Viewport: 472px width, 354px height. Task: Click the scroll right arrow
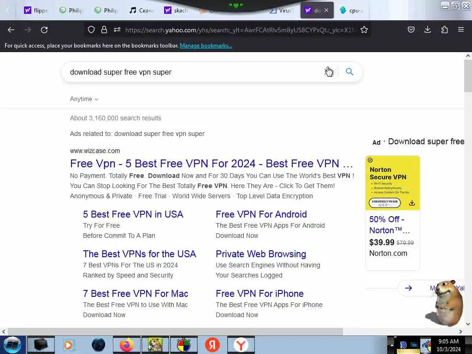460,331
